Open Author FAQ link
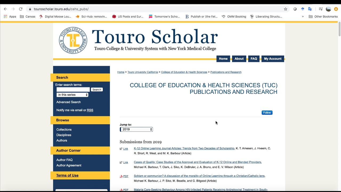341x192 pixels. pos(64,160)
